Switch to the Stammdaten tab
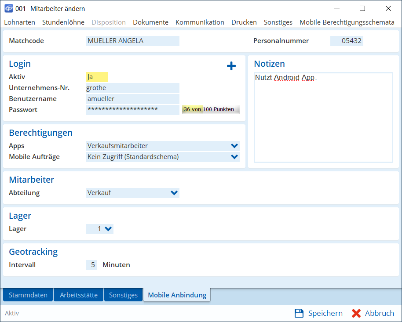 (x=28, y=295)
